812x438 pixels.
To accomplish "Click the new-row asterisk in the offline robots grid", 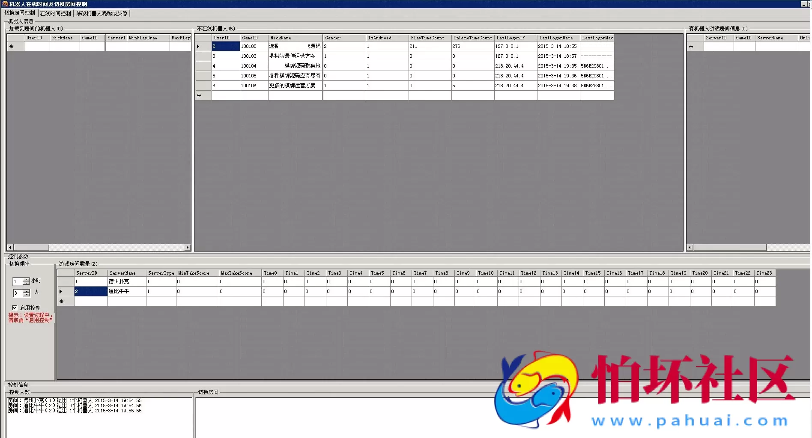I will [199, 96].
